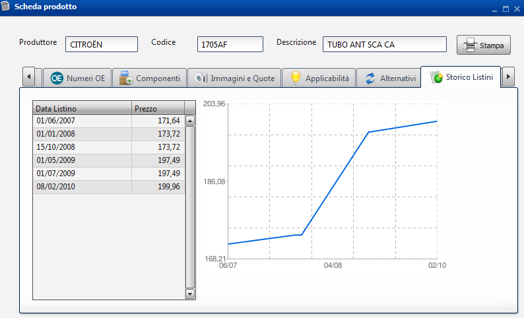
Task: Click the price value 171,64
Action: (x=169, y=121)
